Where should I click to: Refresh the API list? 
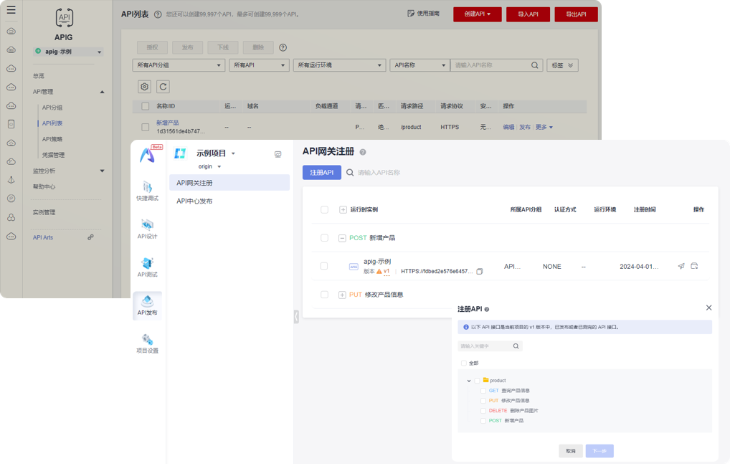pos(163,87)
